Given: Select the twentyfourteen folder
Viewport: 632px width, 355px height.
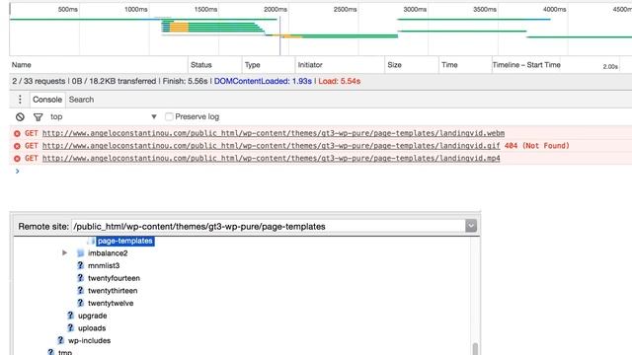Looking at the screenshot, I should [x=114, y=278].
